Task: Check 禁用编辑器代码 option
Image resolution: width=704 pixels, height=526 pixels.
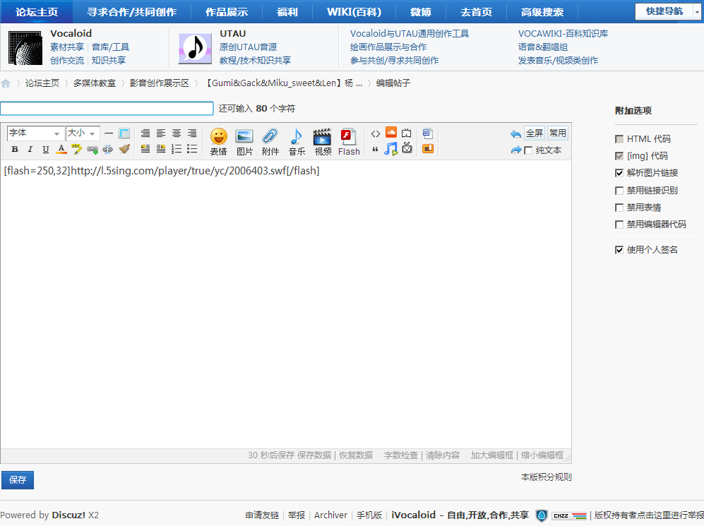Action: click(x=619, y=225)
